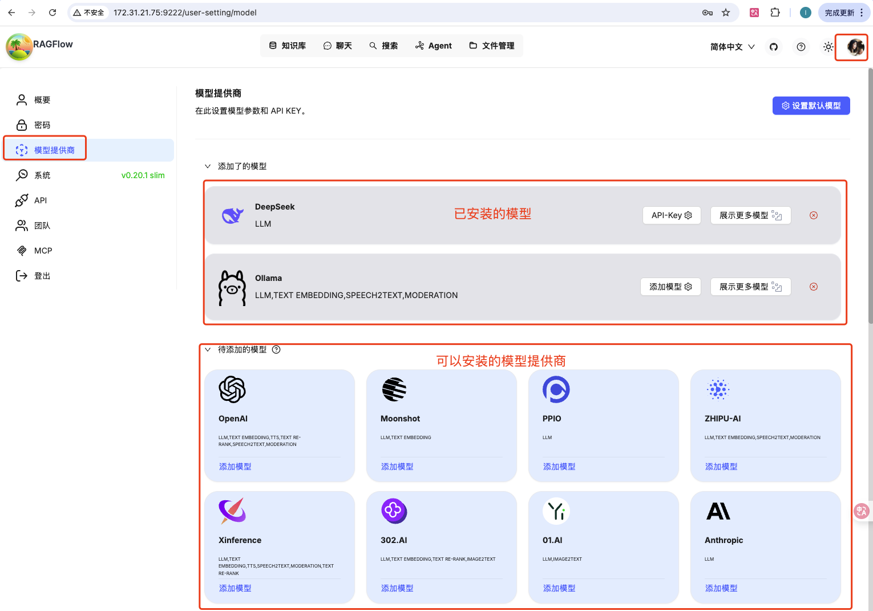873x611 pixels.
Task: Click 登出 to log out
Action: tap(89, 276)
